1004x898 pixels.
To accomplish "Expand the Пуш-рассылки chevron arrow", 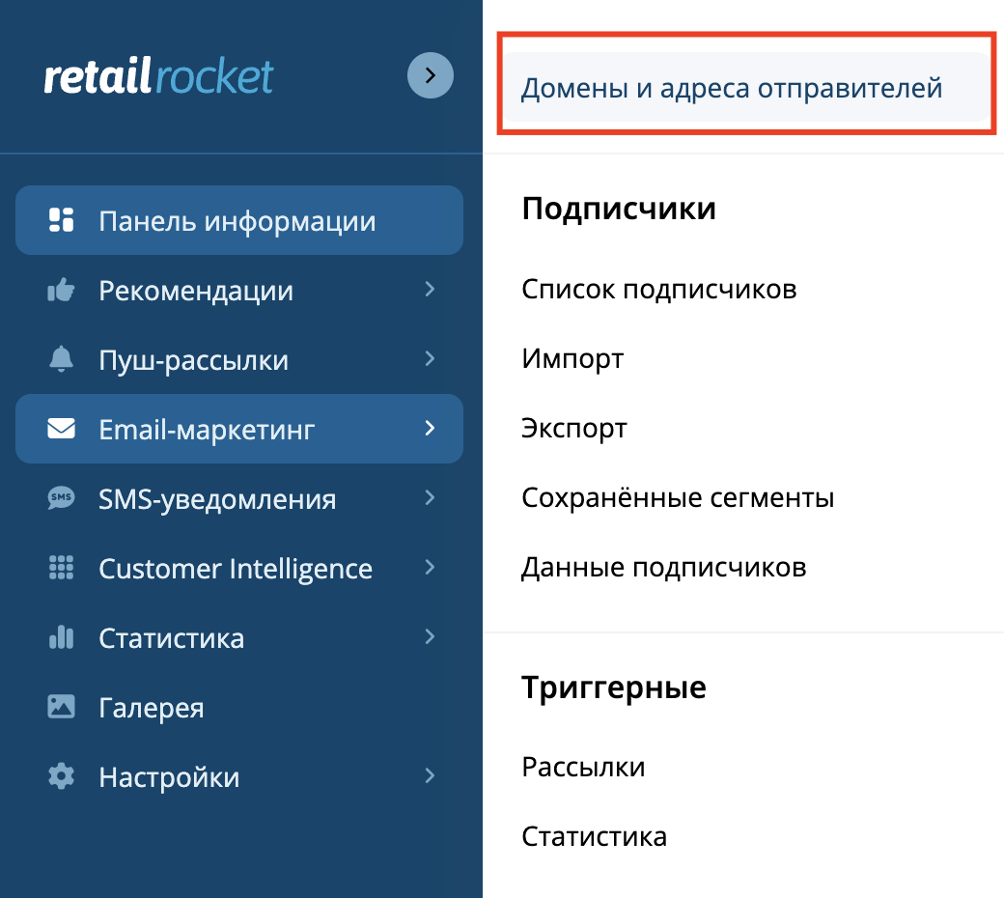I will pos(430,358).
